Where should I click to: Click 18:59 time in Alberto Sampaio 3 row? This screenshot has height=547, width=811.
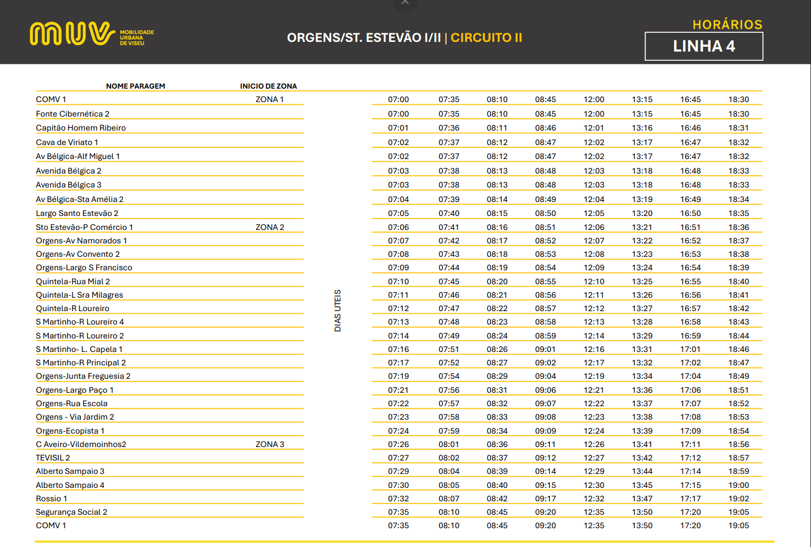pyautogui.click(x=738, y=471)
